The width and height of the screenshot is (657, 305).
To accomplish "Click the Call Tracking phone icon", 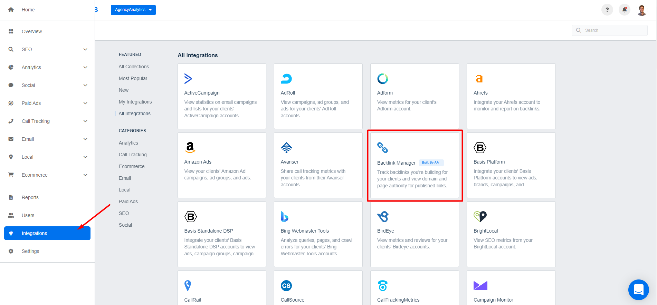I will pos(11,121).
